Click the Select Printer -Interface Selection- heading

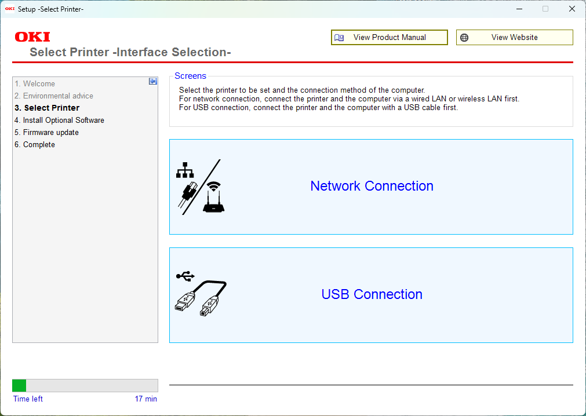[130, 52]
